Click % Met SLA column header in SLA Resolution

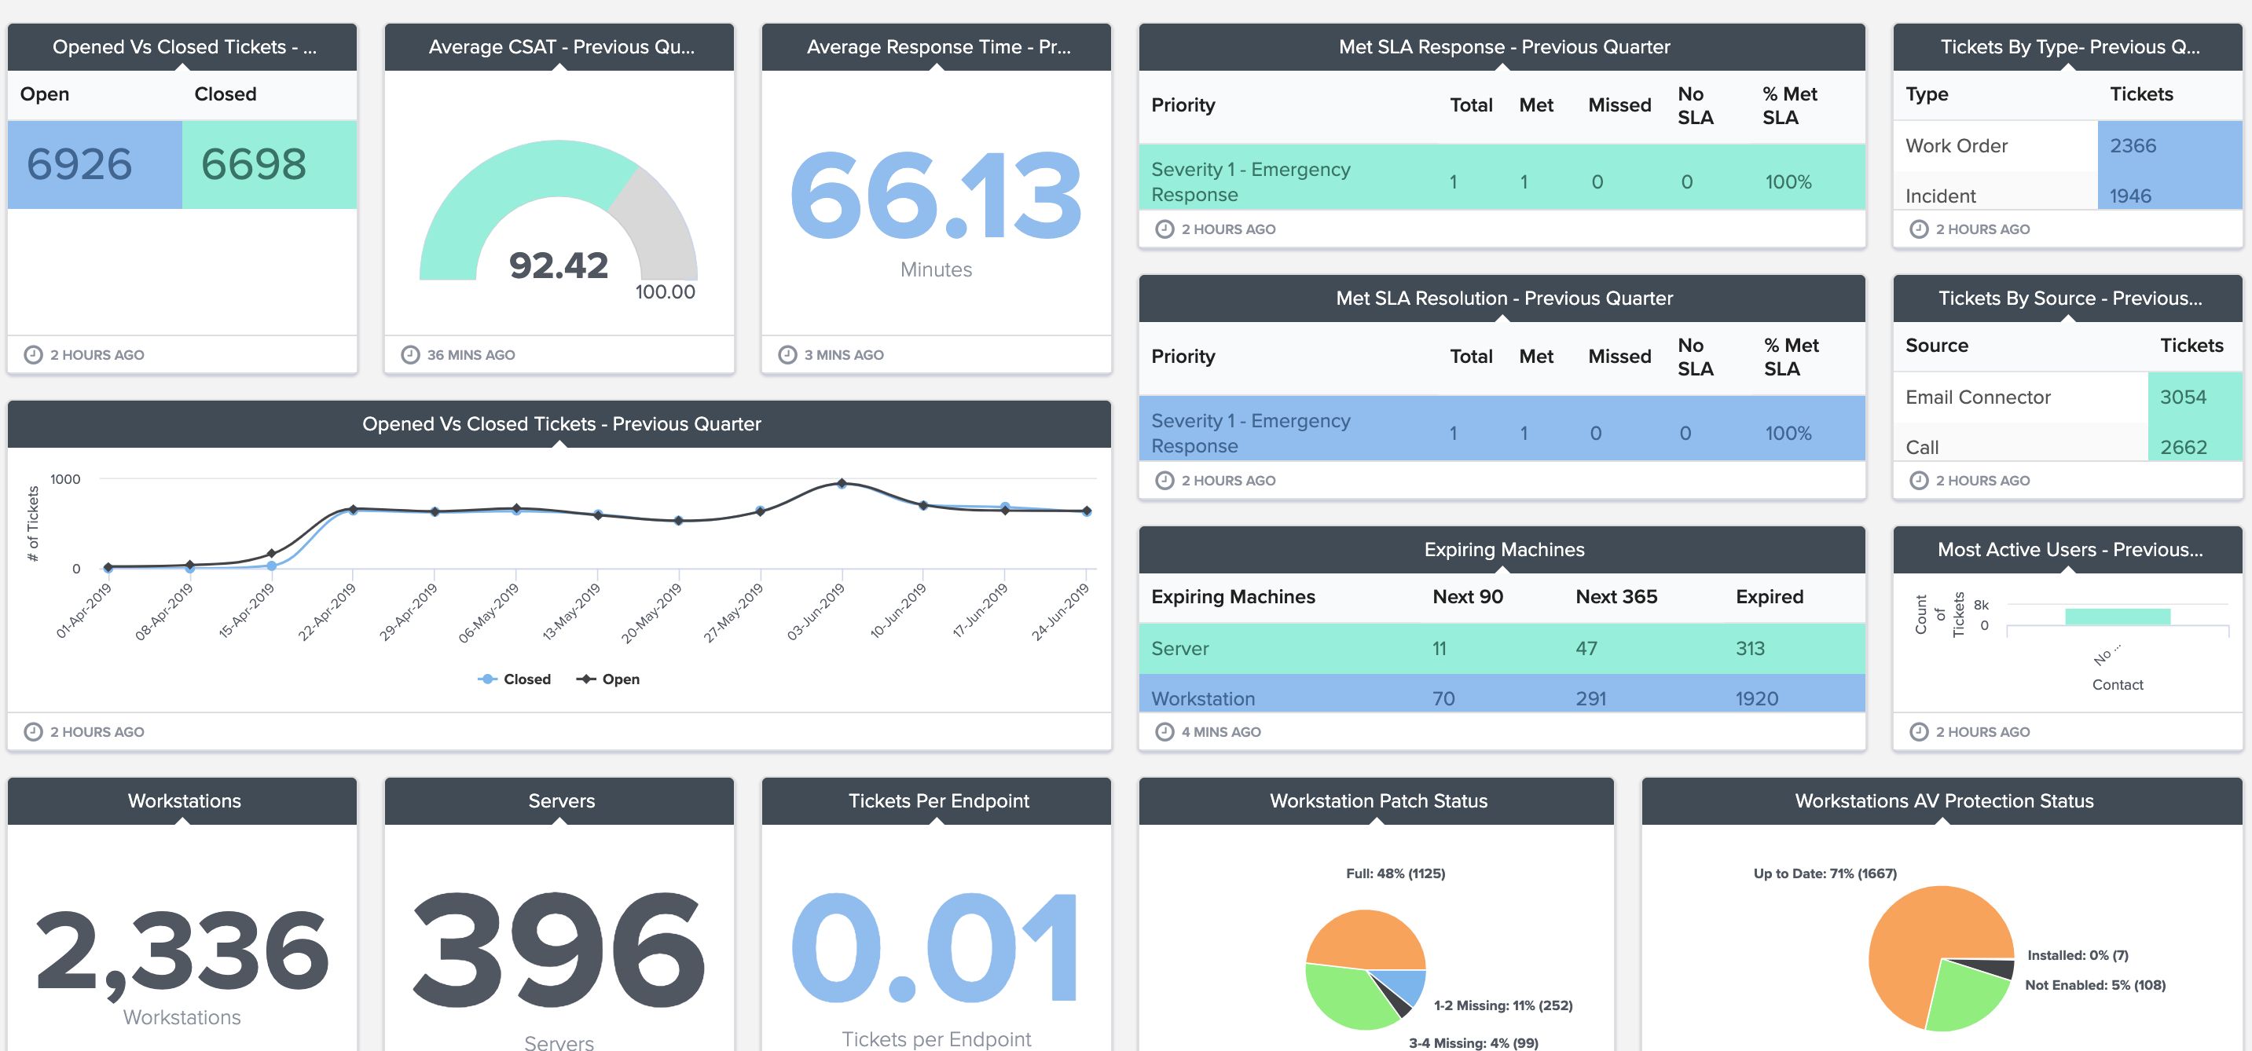[1791, 357]
